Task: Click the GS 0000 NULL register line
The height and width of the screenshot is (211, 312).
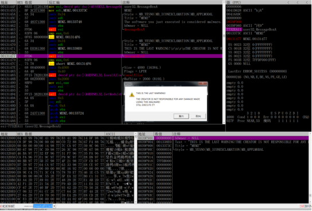Action: (239, 64)
